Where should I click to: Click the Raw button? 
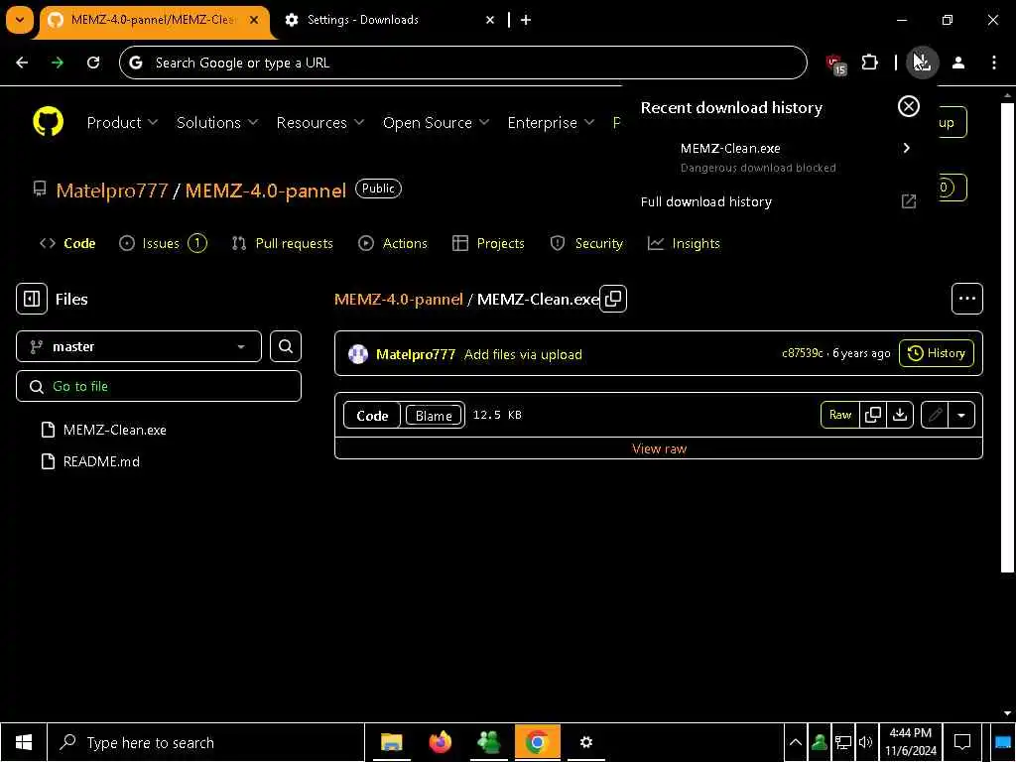tap(839, 415)
